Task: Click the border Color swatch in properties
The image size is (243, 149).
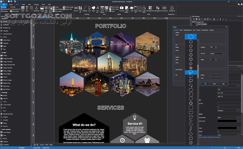Action: click(227, 128)
